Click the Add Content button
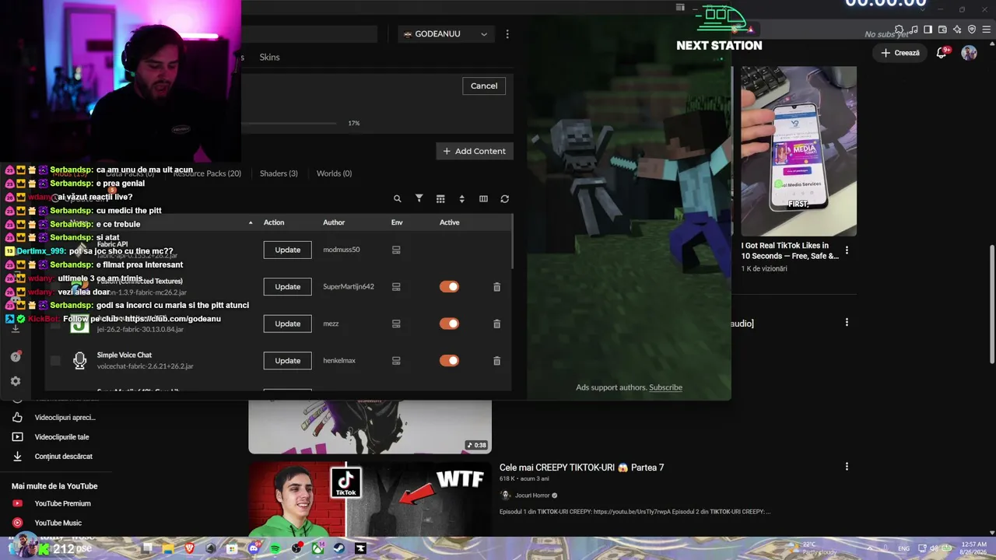This screenshot has height=560, width=996. click(x=475, y=151)
